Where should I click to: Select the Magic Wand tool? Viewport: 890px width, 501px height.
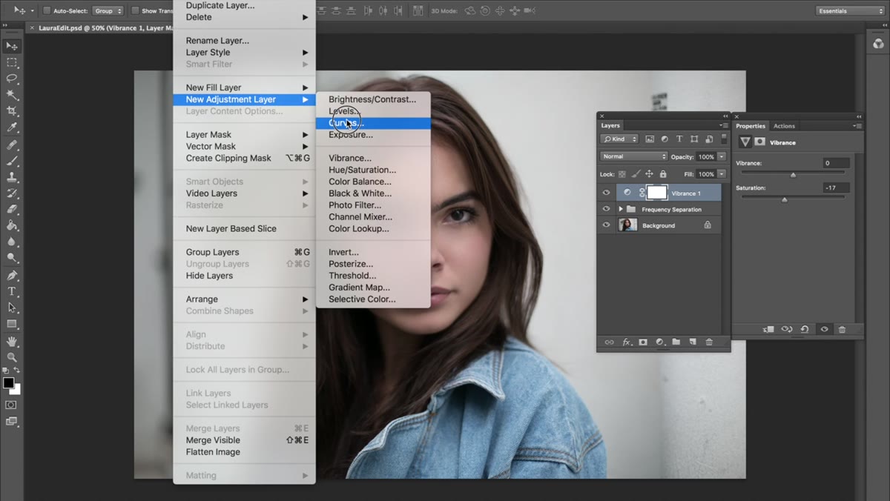pos(12,95)
